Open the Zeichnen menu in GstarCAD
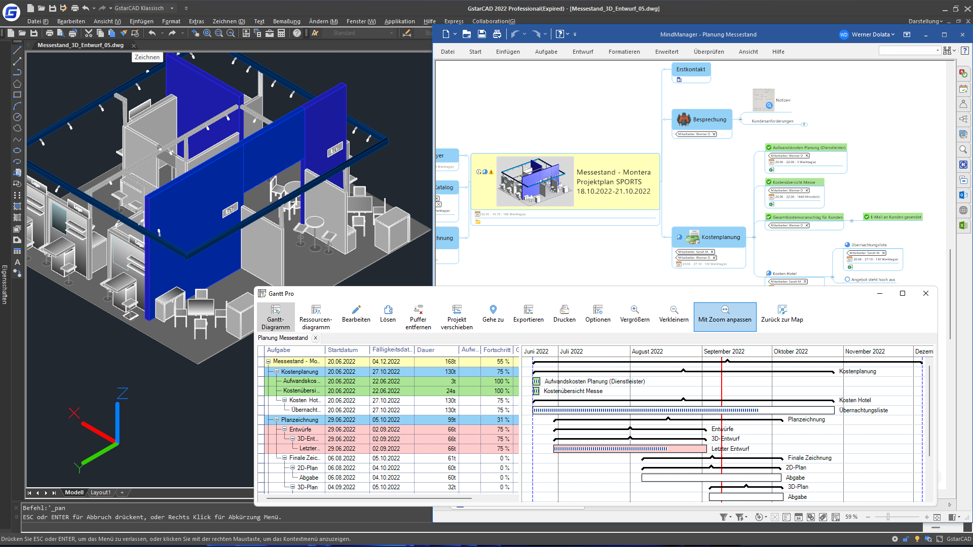This screenshot has height=547, width=973. point(229,21)
